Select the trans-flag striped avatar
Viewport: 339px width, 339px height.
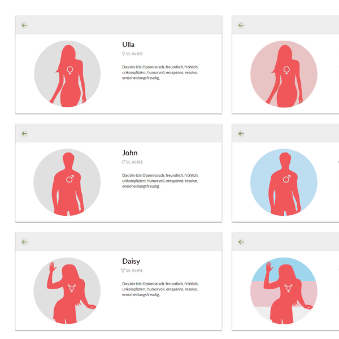(x=284, y=291)
